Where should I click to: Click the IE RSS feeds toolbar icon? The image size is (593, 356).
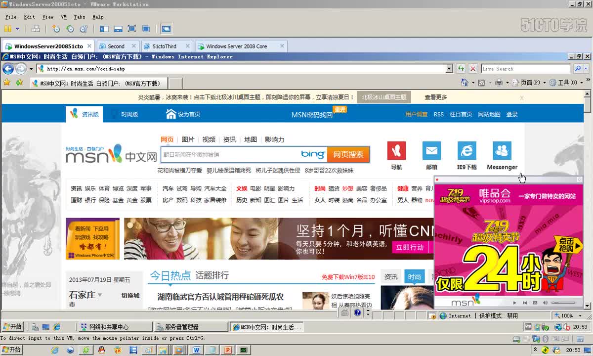(481, 83)
